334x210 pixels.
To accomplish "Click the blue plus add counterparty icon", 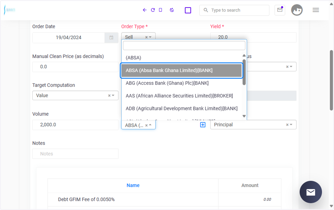I will (203, 125).
